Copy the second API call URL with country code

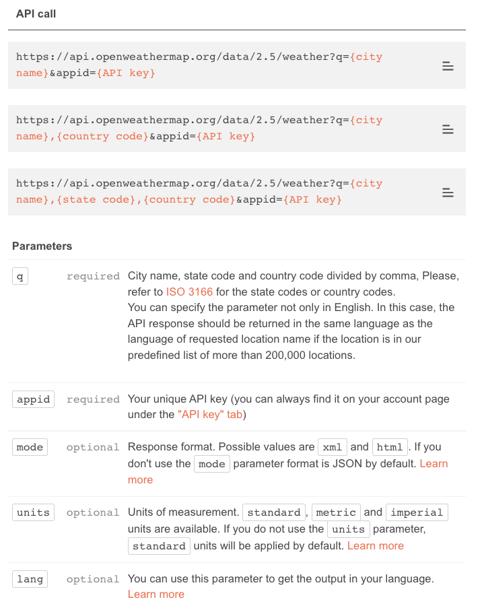pyautogui.click(x=448, y=129)
